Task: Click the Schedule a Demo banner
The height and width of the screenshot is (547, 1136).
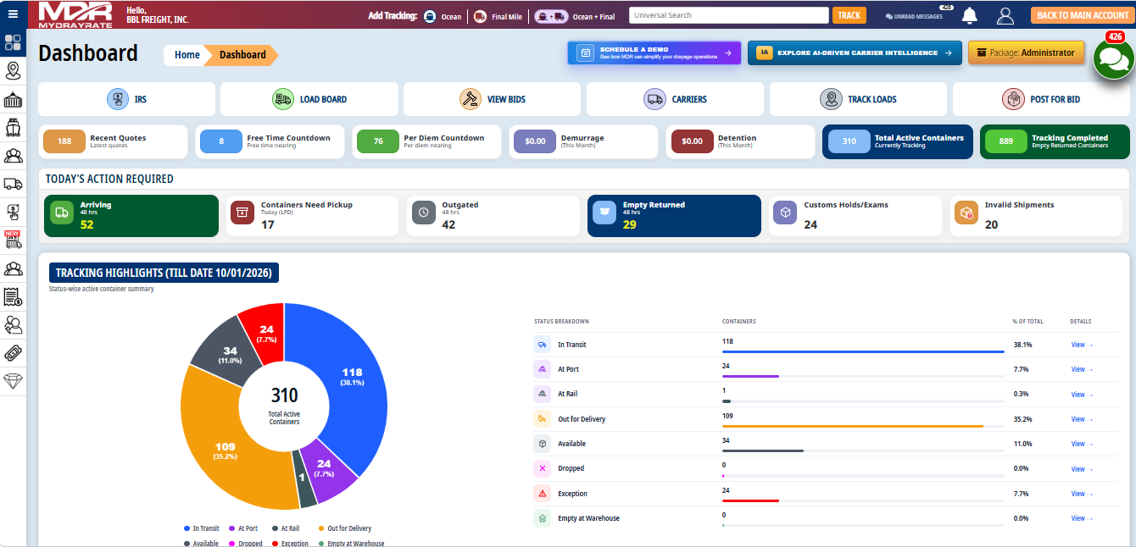Action: coord(654,52)
